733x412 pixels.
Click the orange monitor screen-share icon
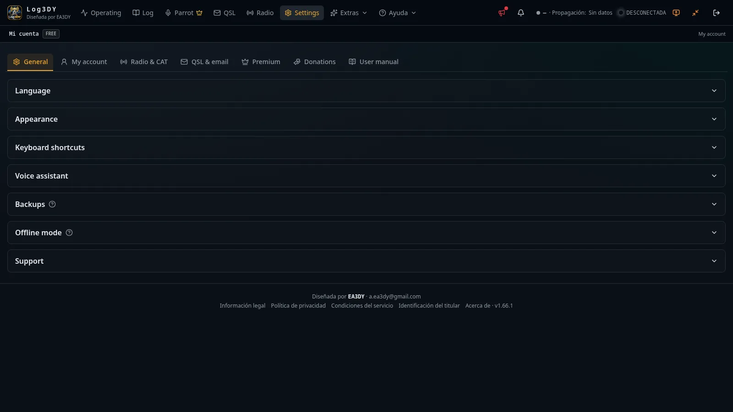click(x=676, y=13)
